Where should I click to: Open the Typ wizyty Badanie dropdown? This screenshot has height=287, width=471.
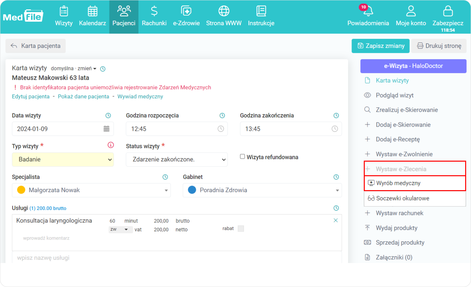[x=63, y=159]
